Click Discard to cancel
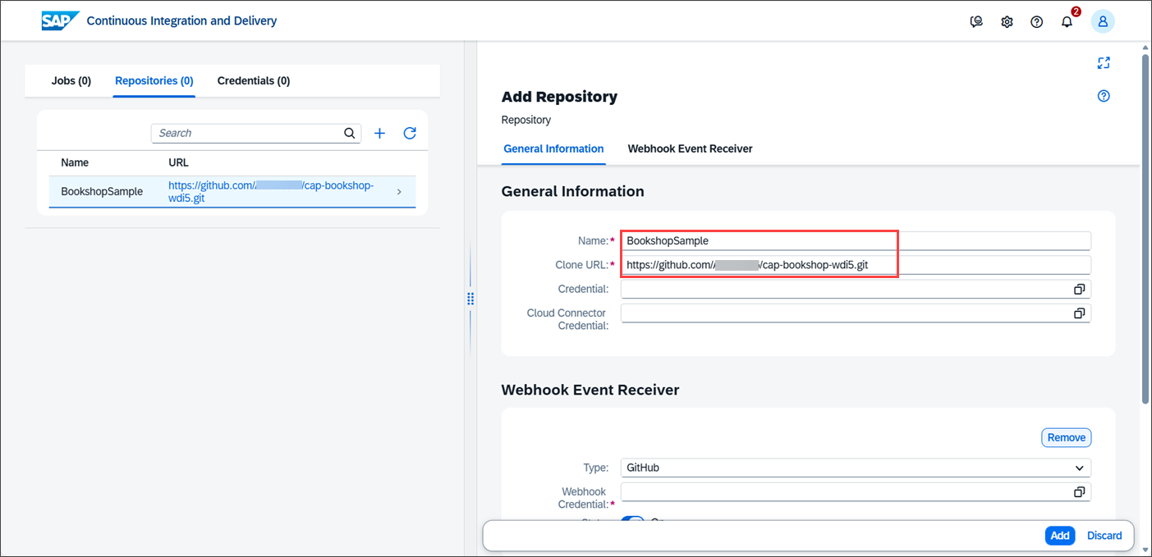Screen dimensions: 1152x557 click(x=1104, y=536)
